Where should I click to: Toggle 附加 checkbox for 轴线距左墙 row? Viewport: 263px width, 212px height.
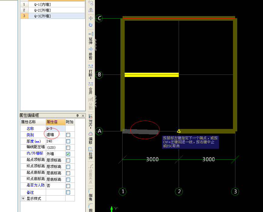[68, 148]
